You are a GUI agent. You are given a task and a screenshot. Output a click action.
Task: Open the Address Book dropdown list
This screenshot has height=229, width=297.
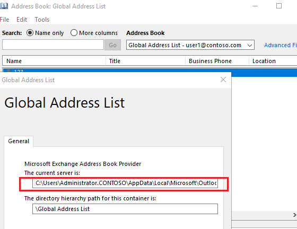[x=190, y=45]
